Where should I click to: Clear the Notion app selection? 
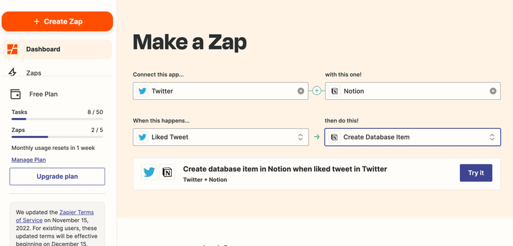click(x=493, y=91)
